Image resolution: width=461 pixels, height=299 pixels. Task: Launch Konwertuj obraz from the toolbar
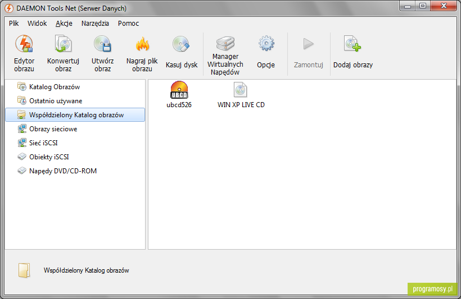[x=63, y=53]
